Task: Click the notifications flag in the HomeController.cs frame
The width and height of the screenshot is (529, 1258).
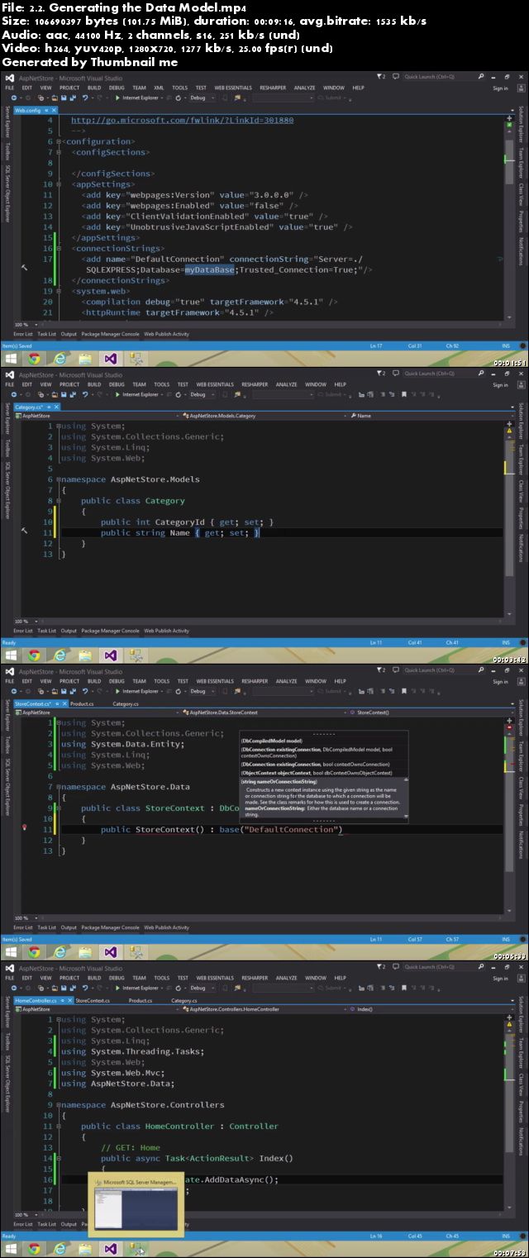Action: (381, 967)
